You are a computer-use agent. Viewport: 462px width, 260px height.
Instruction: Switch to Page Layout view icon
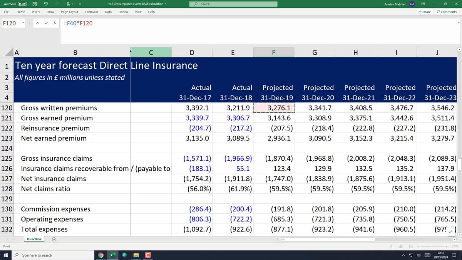click(400, 246)
